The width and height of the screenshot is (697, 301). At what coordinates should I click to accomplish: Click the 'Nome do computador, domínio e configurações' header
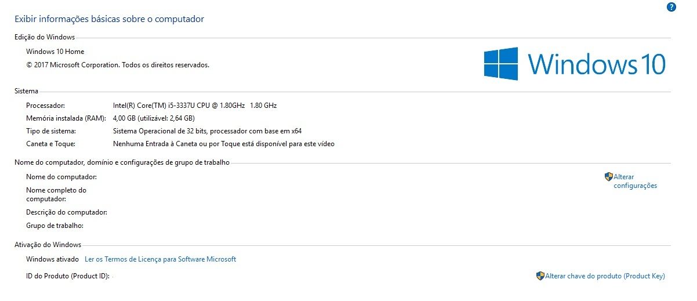tap(122, 162)
